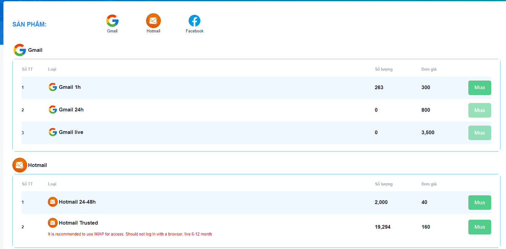Buy Hotmail 24-48h with the Mua button

pos(480,202)
